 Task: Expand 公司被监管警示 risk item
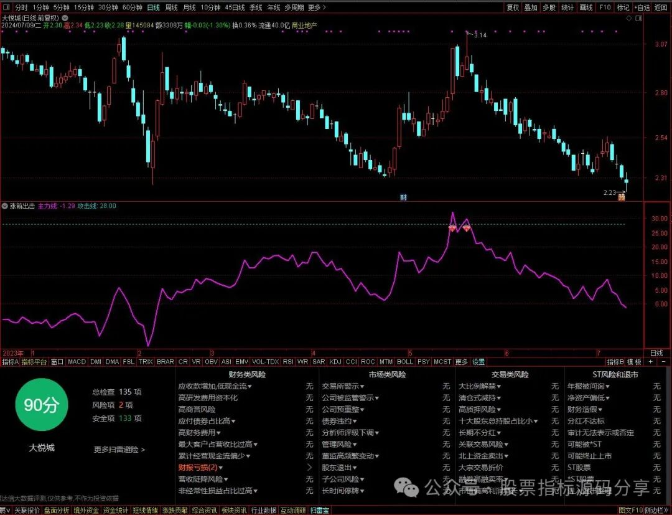tap(350, 398)
